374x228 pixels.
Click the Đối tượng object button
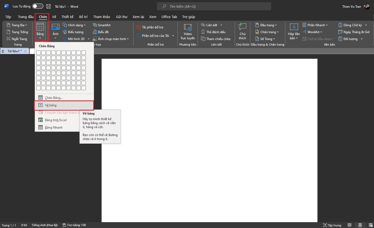click(x=348, y=39)
